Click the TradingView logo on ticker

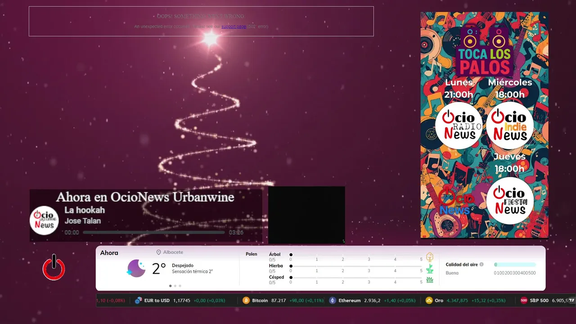click(571, 300)
